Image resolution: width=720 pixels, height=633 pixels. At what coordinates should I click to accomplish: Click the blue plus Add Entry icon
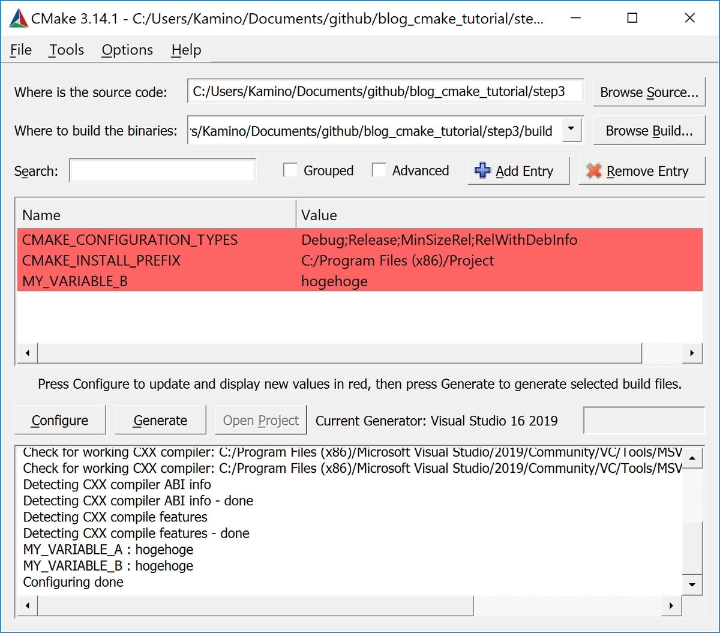482,170
